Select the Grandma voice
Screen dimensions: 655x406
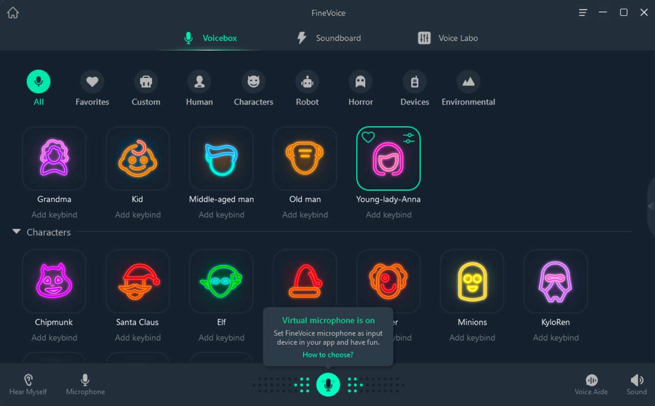coord(54,159)
